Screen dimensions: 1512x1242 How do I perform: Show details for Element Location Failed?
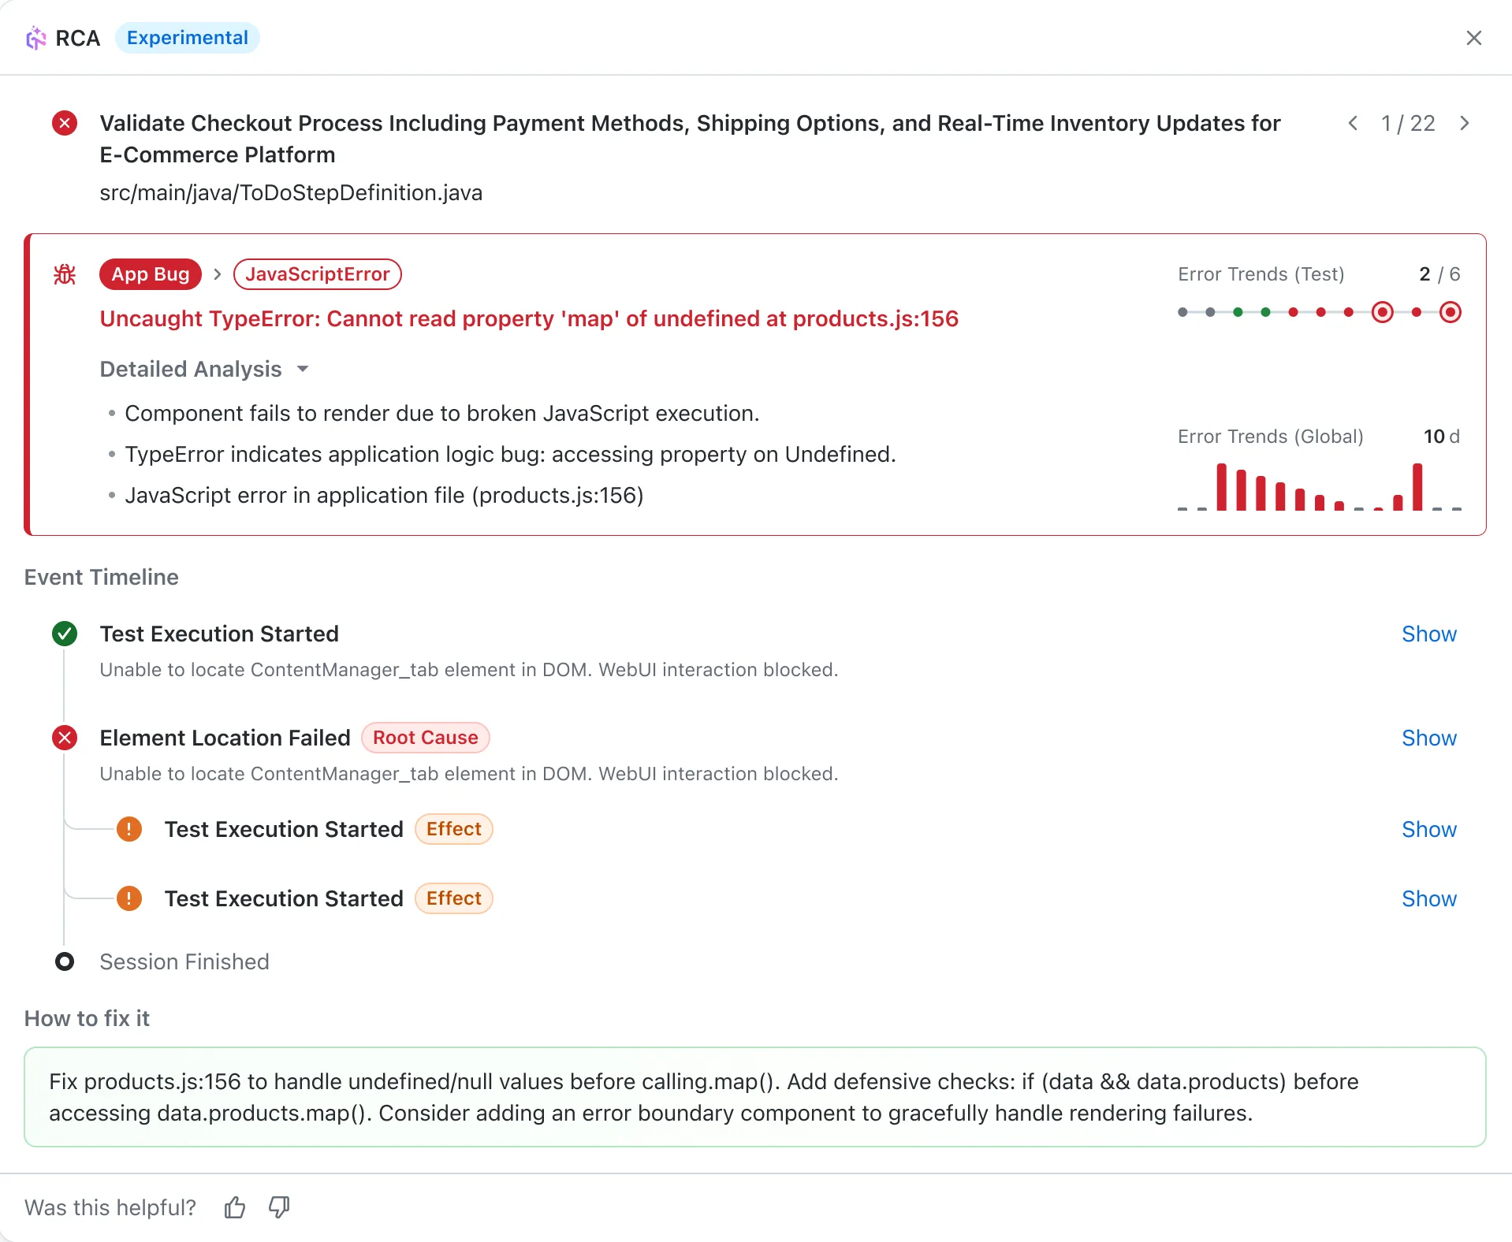tap(1428, 738)
